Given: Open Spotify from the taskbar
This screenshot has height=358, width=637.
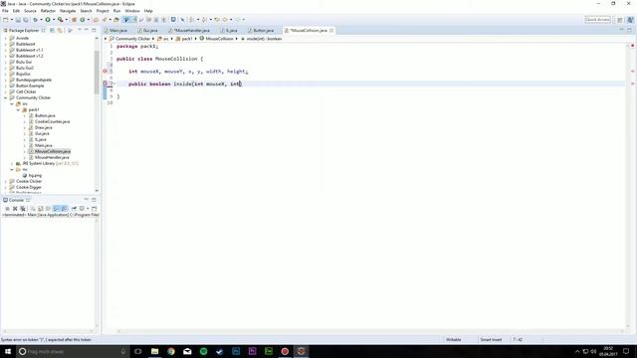Looking at the screenshot, I should pos(203,351).
